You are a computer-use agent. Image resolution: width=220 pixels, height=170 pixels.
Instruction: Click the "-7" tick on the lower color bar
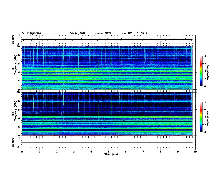pyautogui.click(x=205, y=132)
